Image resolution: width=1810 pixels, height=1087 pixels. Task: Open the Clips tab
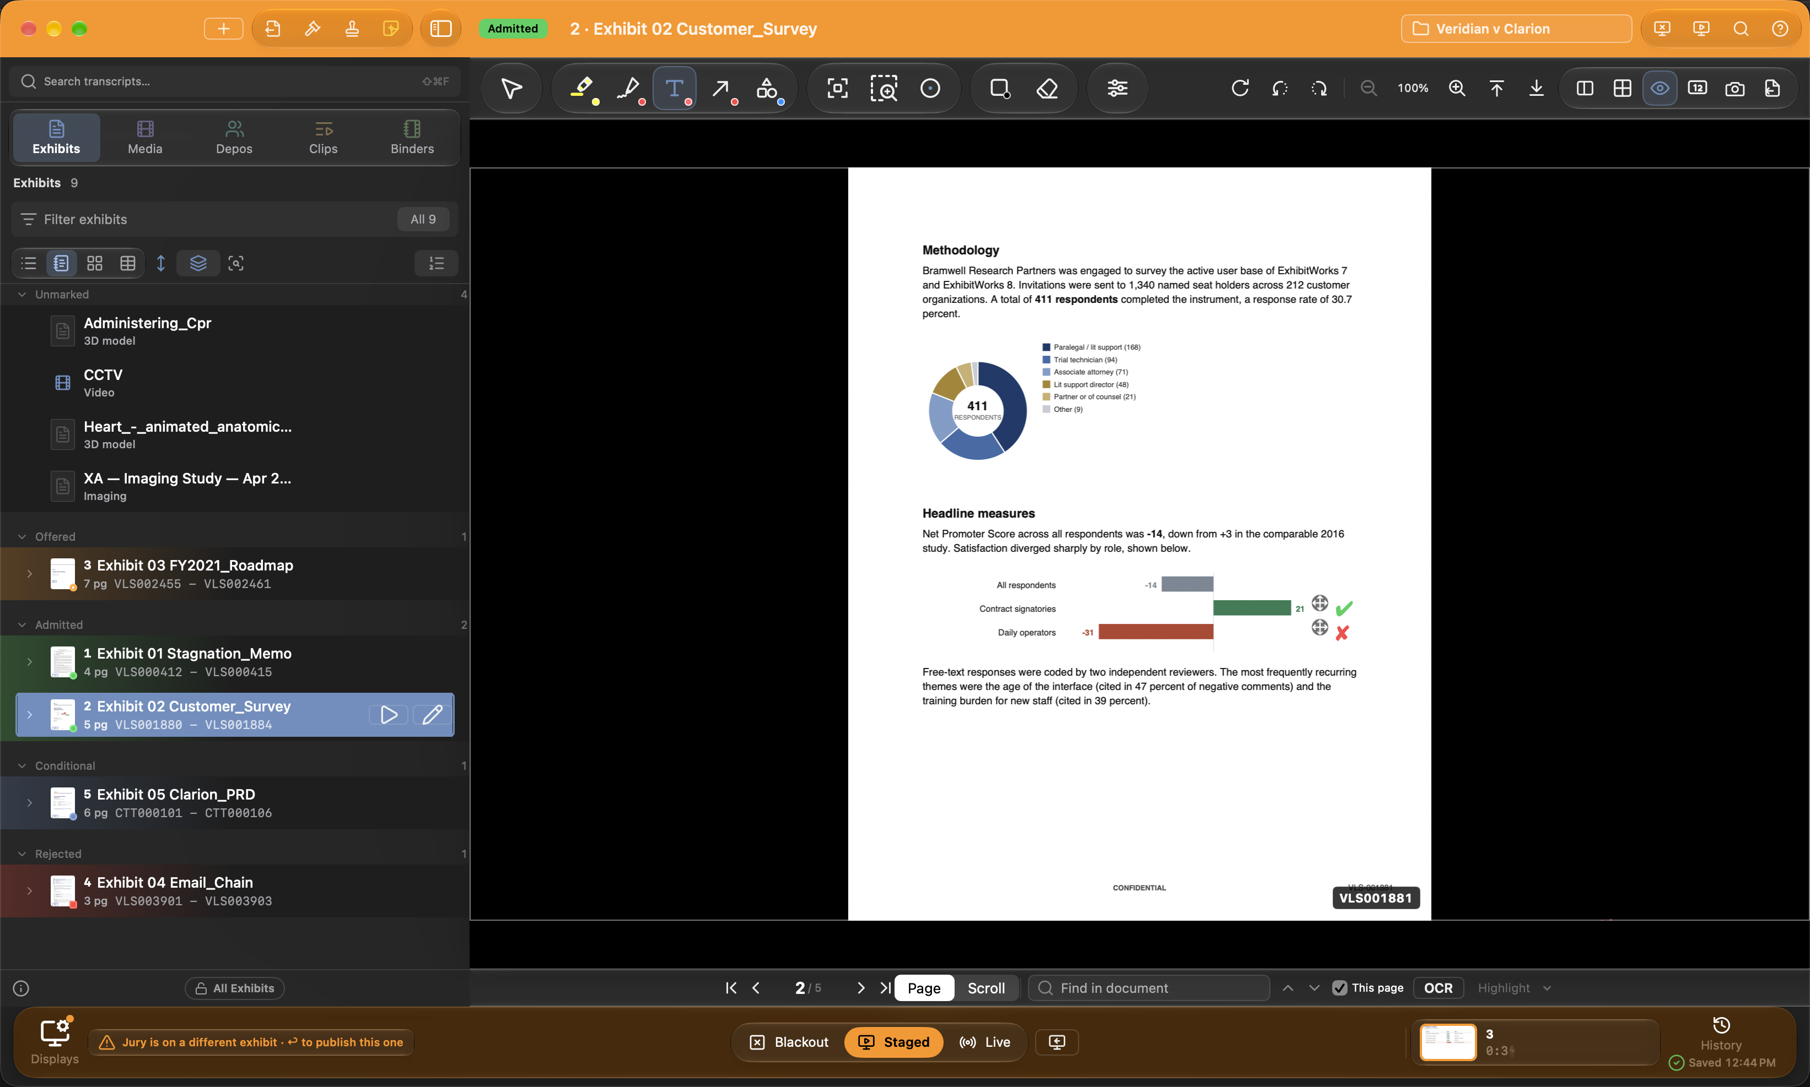324,138
